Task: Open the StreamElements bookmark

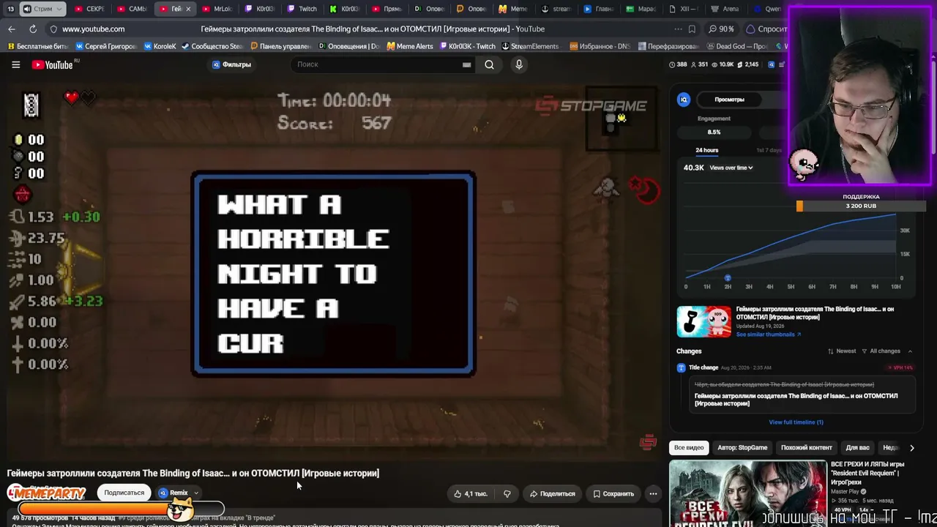Action: (529, 46)
